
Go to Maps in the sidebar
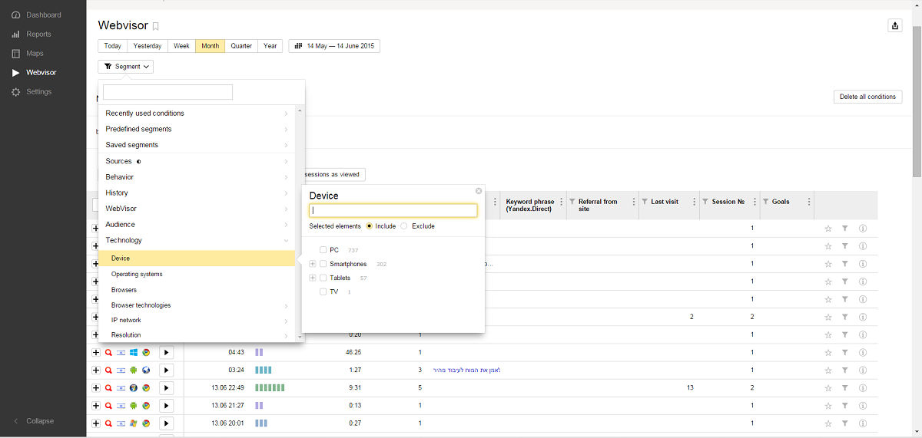(35, 53)
